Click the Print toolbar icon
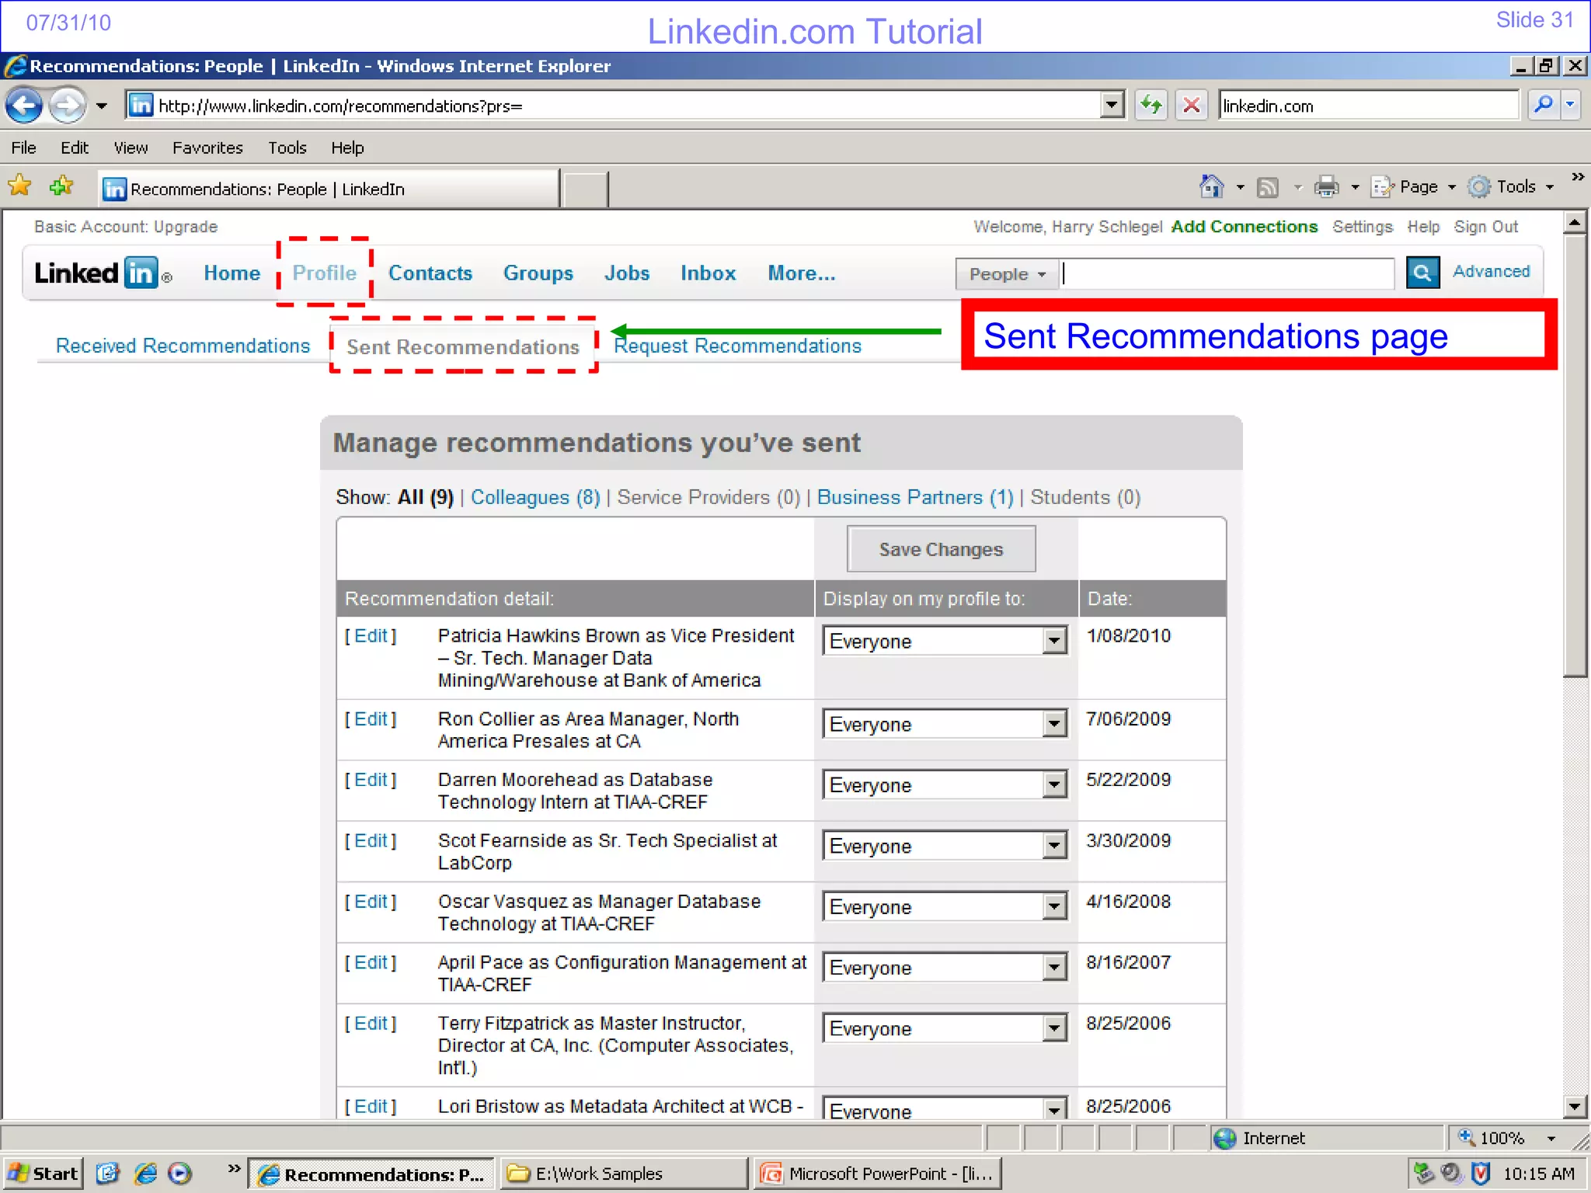 coord(1326,186)
